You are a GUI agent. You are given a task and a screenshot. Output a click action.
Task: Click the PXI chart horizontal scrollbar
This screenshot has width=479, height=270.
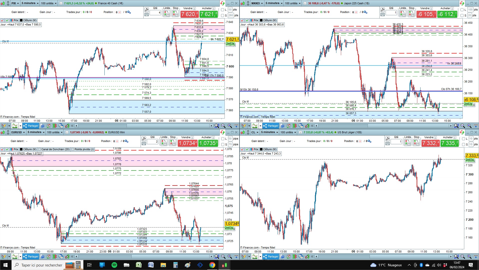pyautogui.click(x=144, y=126)
